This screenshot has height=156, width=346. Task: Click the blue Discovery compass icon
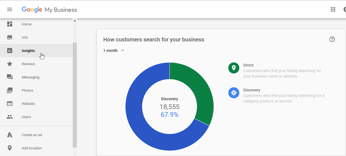point(234,93)
